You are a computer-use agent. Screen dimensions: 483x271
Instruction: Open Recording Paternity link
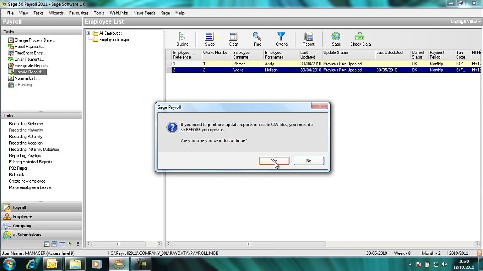pos(26,137)
